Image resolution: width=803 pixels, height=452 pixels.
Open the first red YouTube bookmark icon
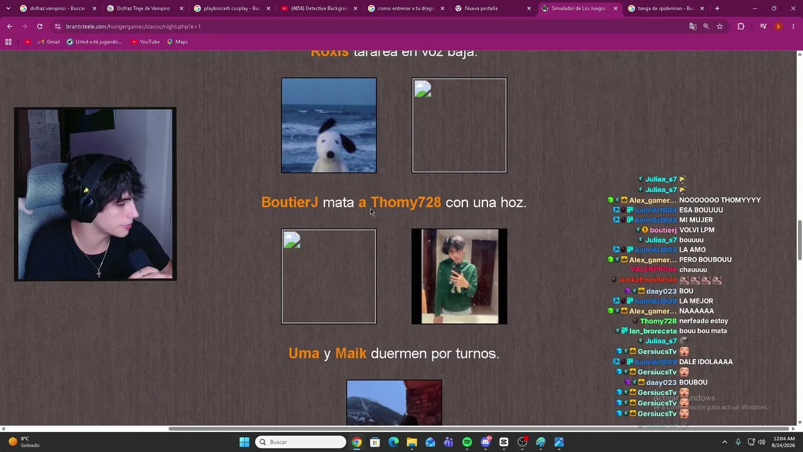point(28,42)
